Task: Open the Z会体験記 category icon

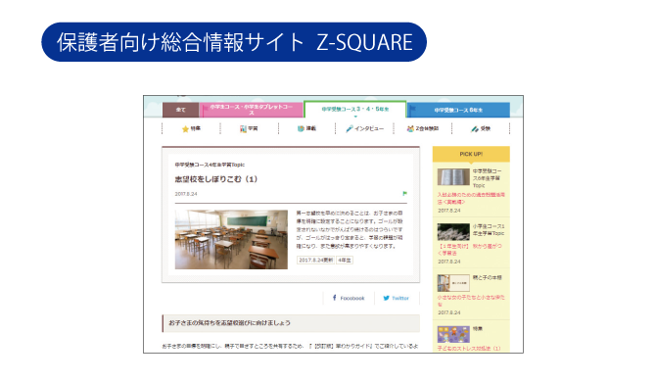Action: pos(410,129)
